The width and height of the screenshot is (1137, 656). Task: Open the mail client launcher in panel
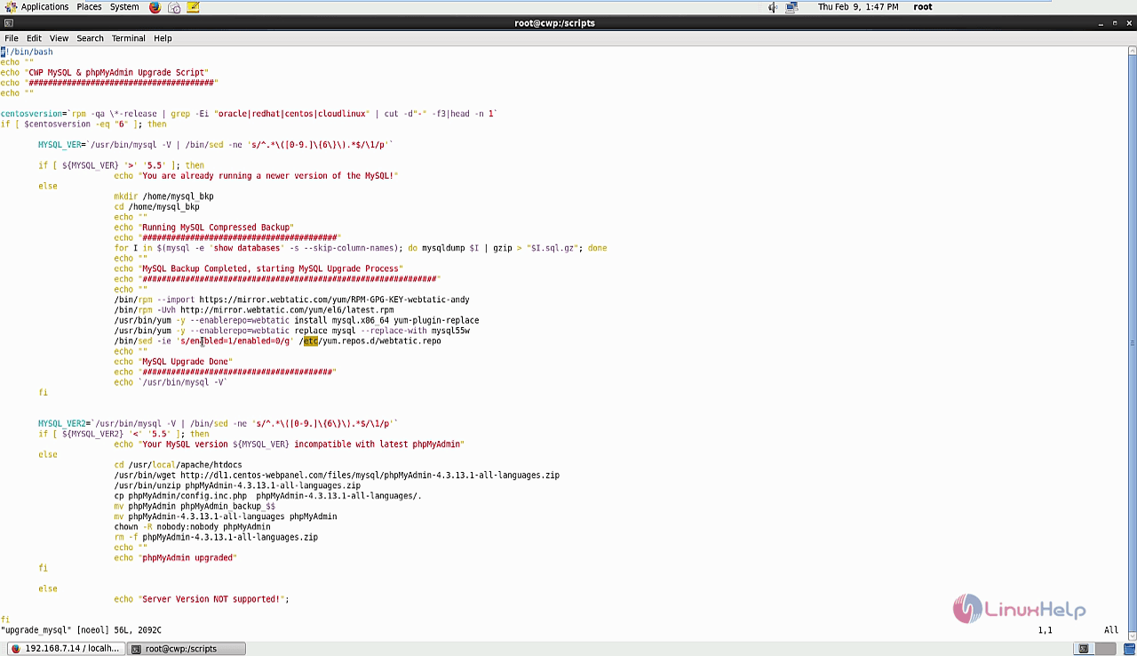tap(174, 7)
